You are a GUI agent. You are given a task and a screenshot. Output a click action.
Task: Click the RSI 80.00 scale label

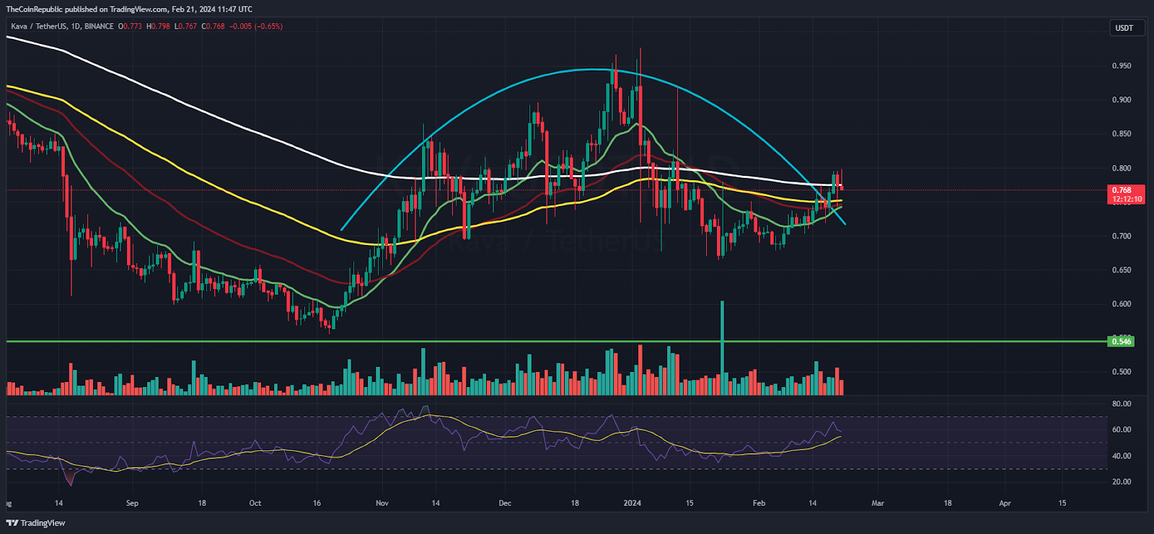click(1122, 404)
